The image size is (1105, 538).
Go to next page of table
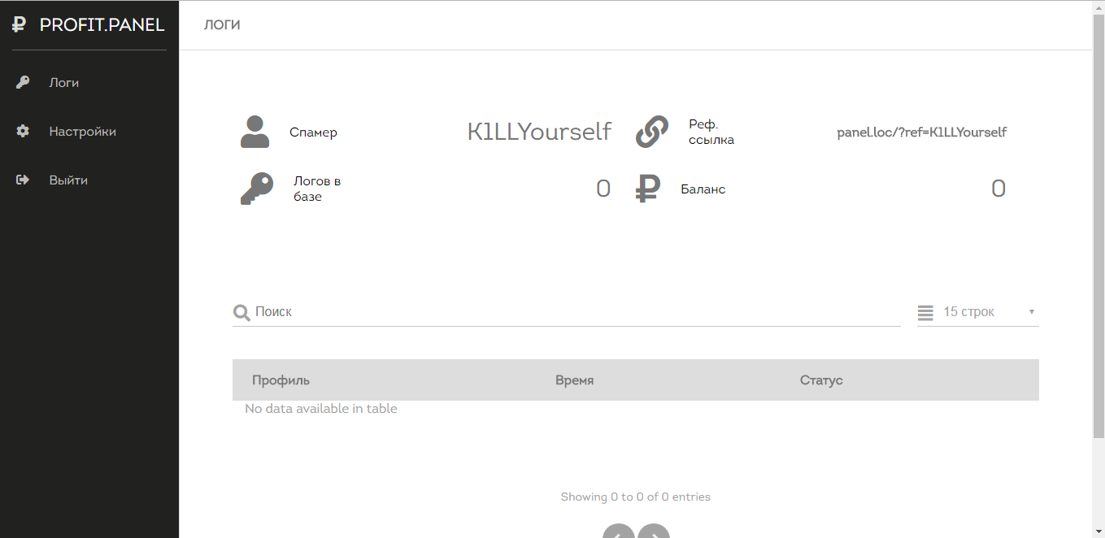coord(654,531)
